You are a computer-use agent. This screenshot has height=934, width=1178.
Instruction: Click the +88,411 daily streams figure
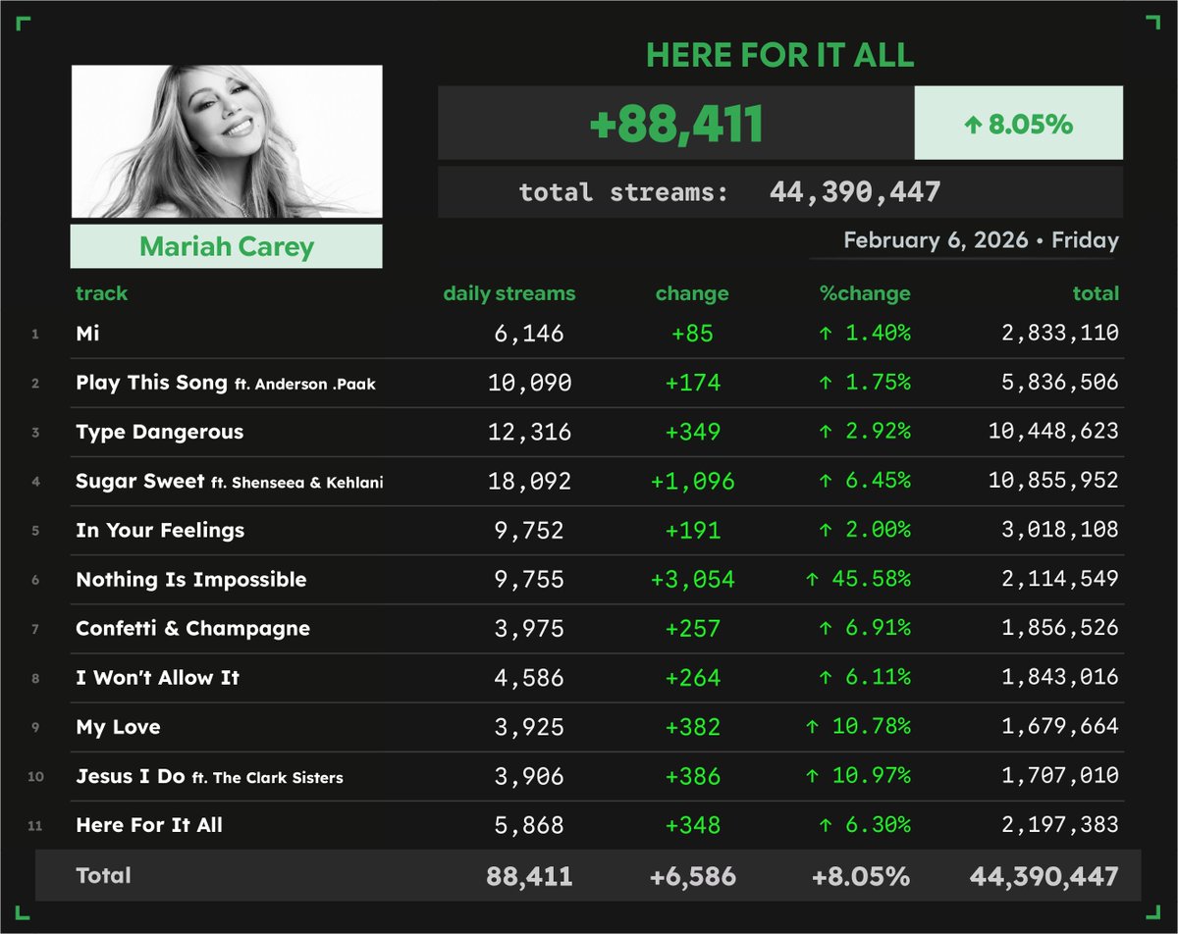pyautogui.click(x=676, y=124)
